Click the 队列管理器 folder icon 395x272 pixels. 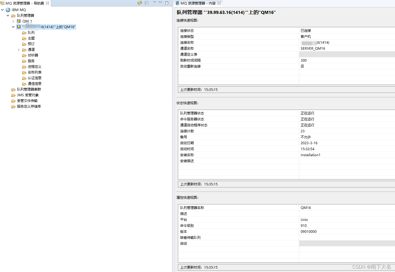pyautogui.click(x=13, y=16)
